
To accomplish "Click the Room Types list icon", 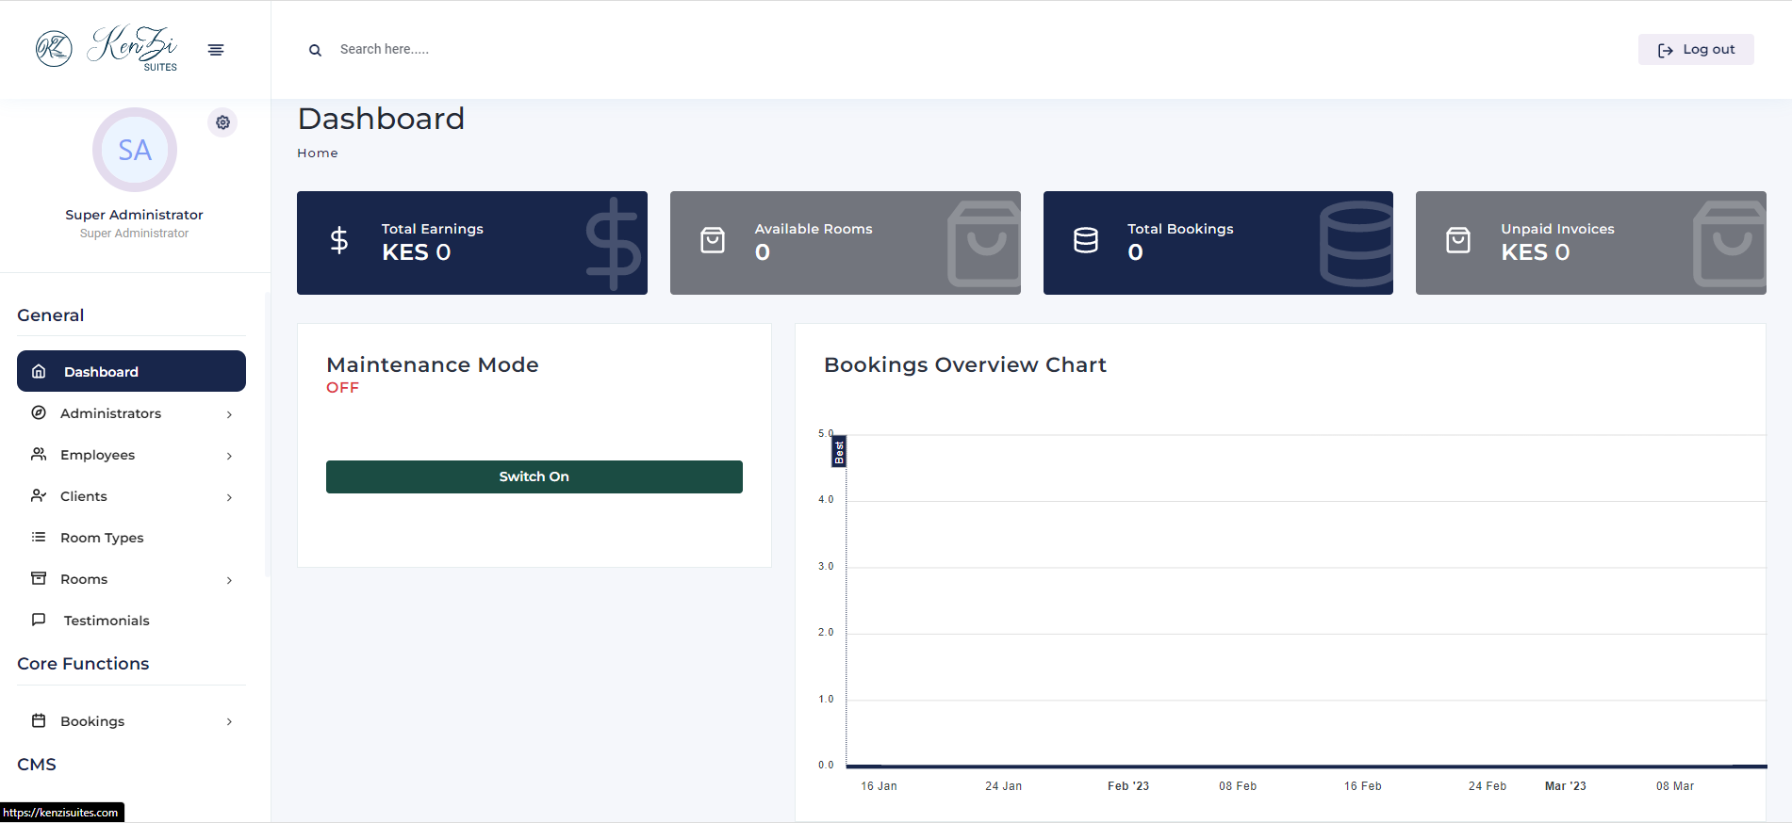I will [x=39, y=537].
